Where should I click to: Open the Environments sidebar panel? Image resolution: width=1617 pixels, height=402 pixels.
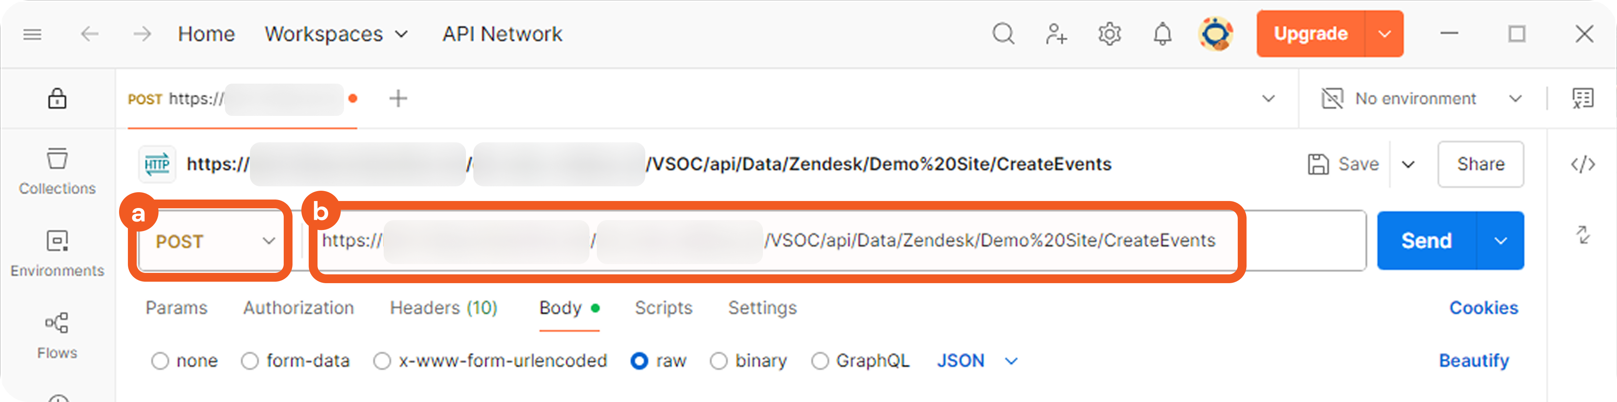pyautogui.click(x=57, y=252)
